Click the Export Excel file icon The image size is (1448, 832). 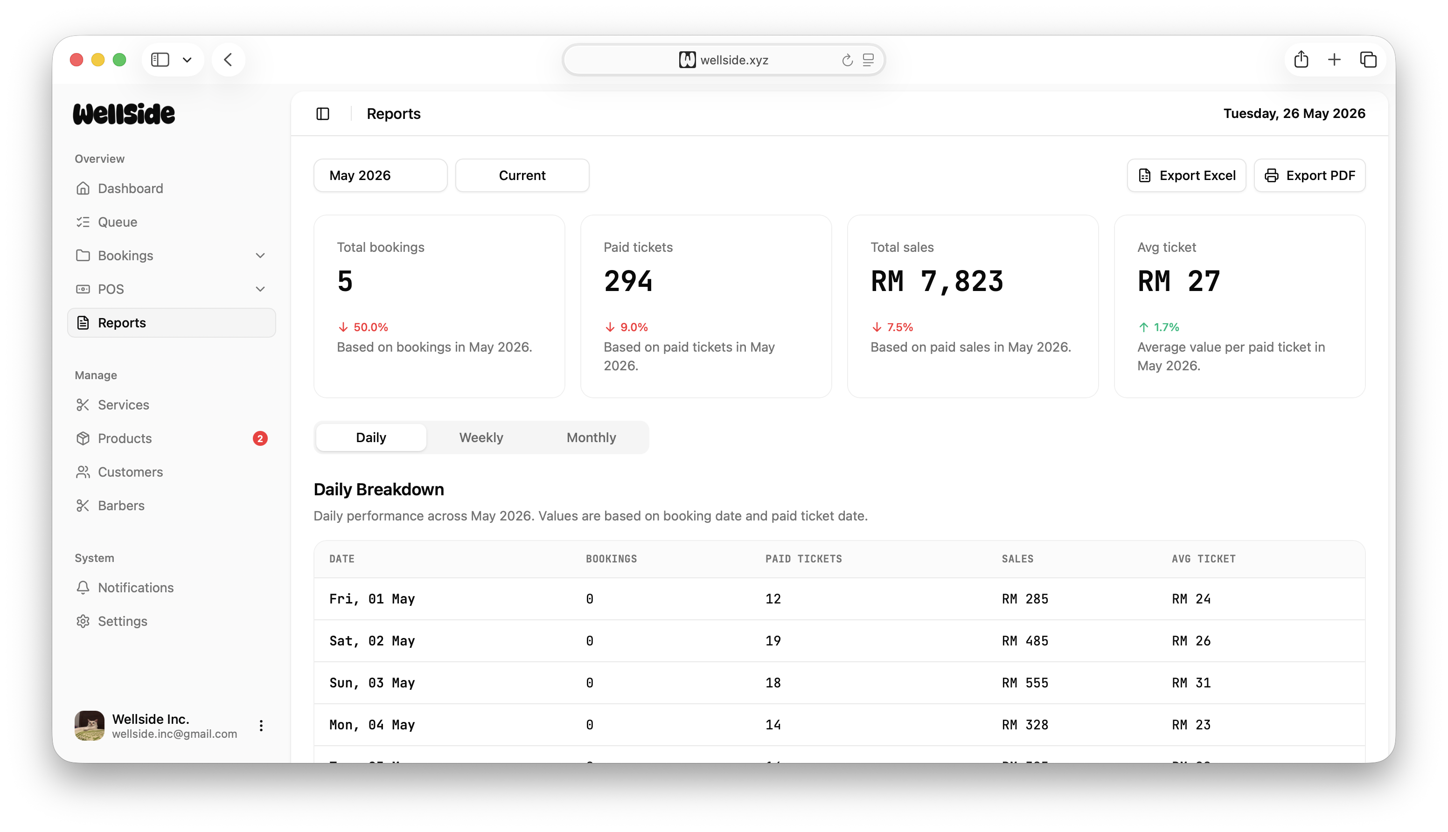click(1145, 175)
